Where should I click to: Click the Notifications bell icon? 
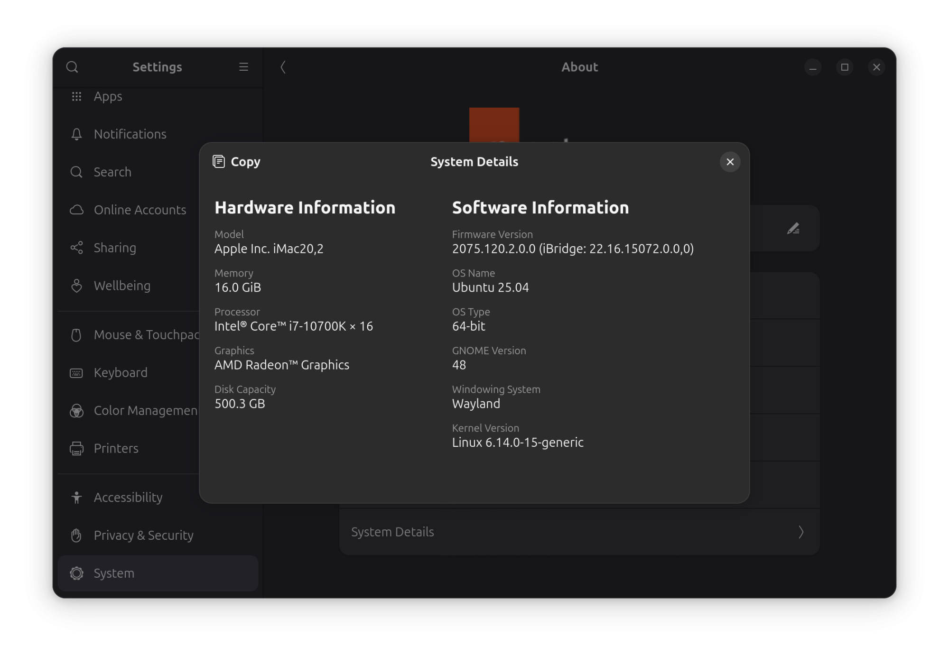pyautogui.click(x=76, y=134)
